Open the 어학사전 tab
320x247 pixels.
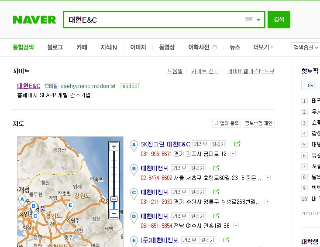199,47
